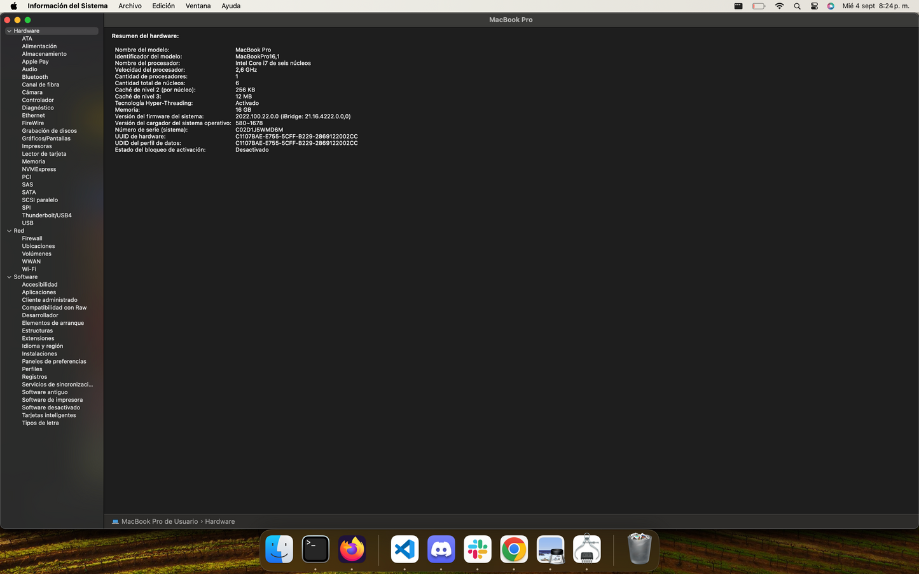
Task: Open Firefox in the Dock
Action: pyautogui.click(x=352, y=549)
